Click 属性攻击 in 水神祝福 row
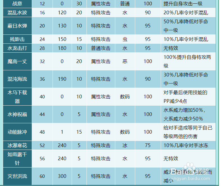 pyautogui.click(x=101, y=114)
